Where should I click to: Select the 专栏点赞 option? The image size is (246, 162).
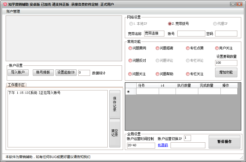[188, 48]
